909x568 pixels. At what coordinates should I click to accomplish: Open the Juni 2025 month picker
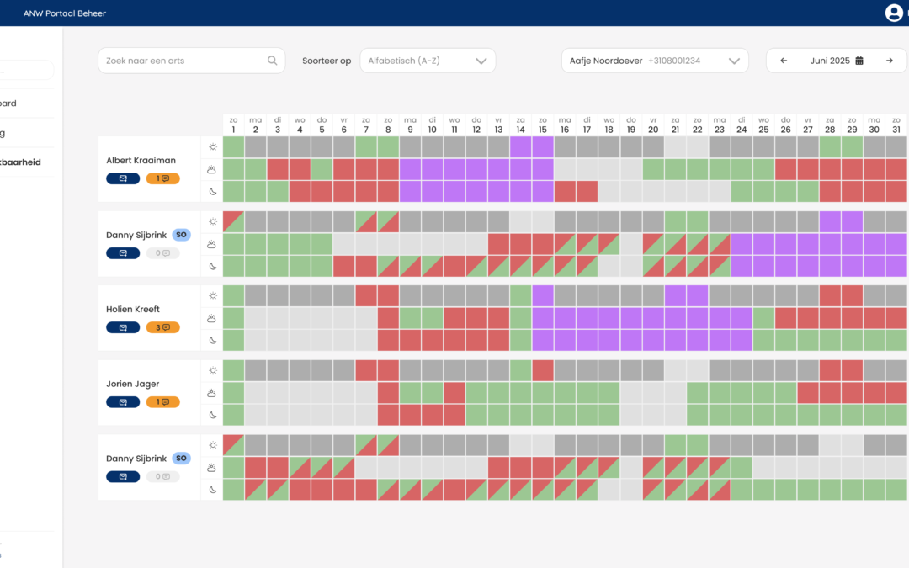click(836, 61)
